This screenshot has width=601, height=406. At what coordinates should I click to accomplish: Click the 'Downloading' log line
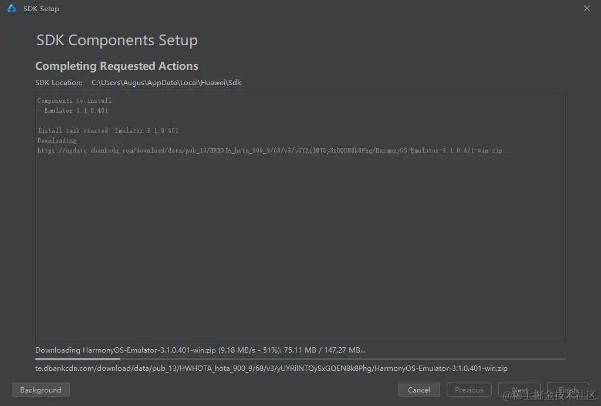(57, 141)
